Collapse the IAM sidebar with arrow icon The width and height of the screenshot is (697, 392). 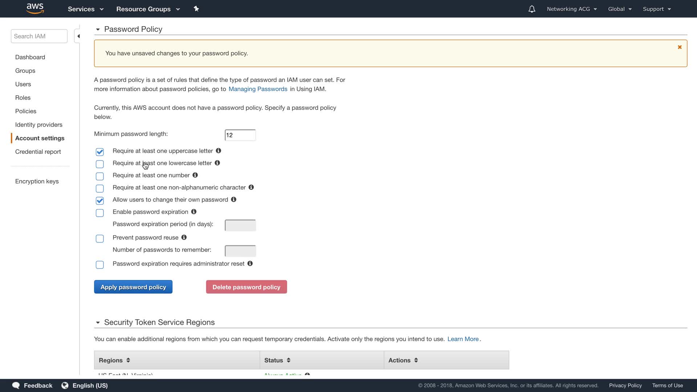point(78,36)
